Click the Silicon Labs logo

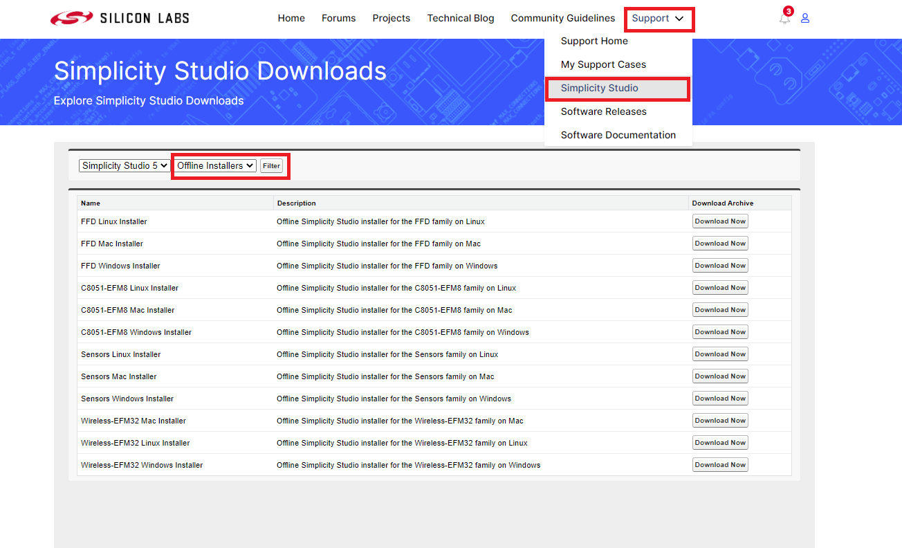120,18
